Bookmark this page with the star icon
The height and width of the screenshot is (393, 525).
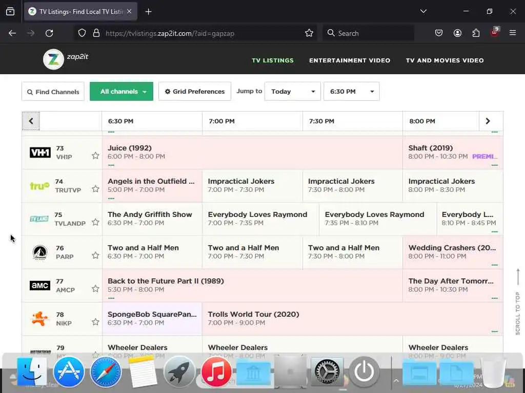click(x=309, y=33)
